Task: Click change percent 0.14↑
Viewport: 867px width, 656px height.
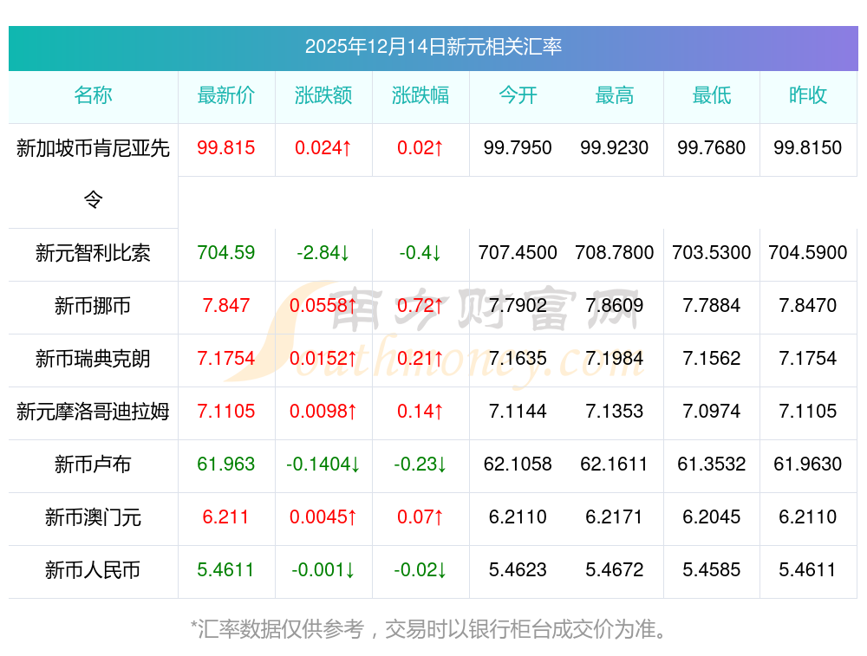Action: coord(420,411)
